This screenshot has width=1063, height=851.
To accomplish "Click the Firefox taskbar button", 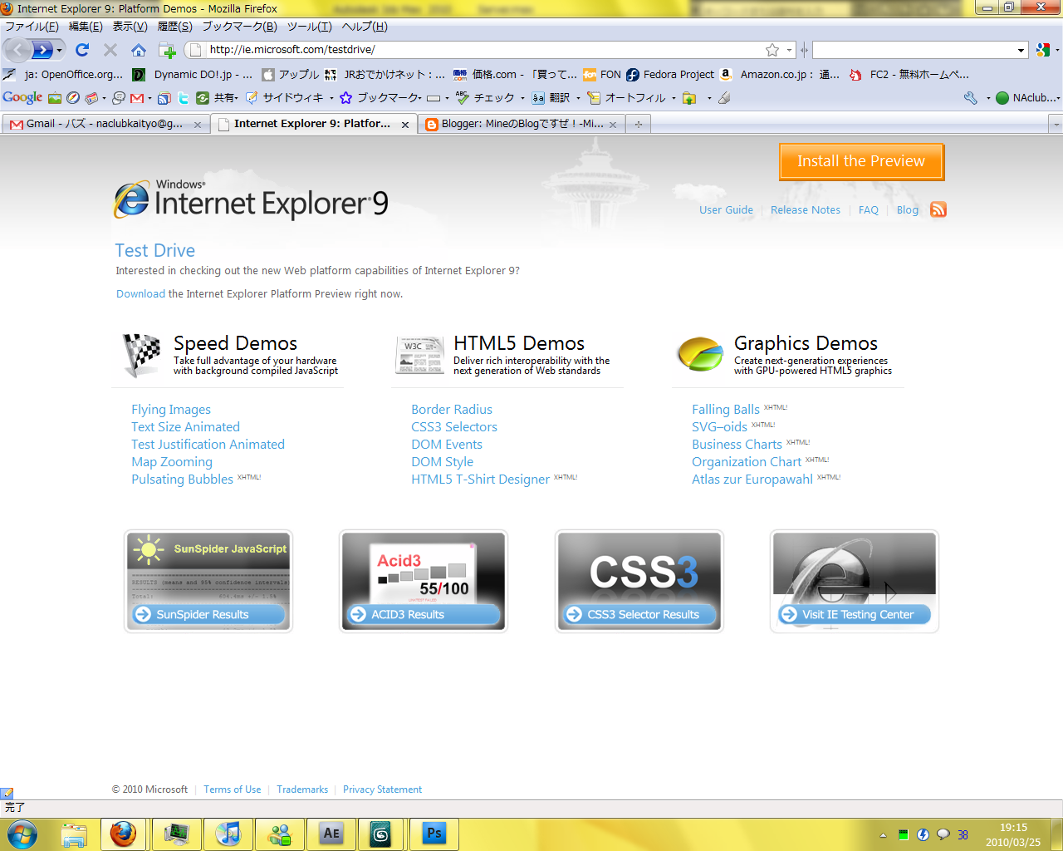I will point(124,834).
